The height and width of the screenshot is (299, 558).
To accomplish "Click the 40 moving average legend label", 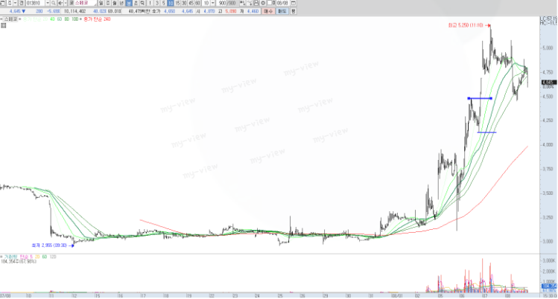I will coord(52,19).
